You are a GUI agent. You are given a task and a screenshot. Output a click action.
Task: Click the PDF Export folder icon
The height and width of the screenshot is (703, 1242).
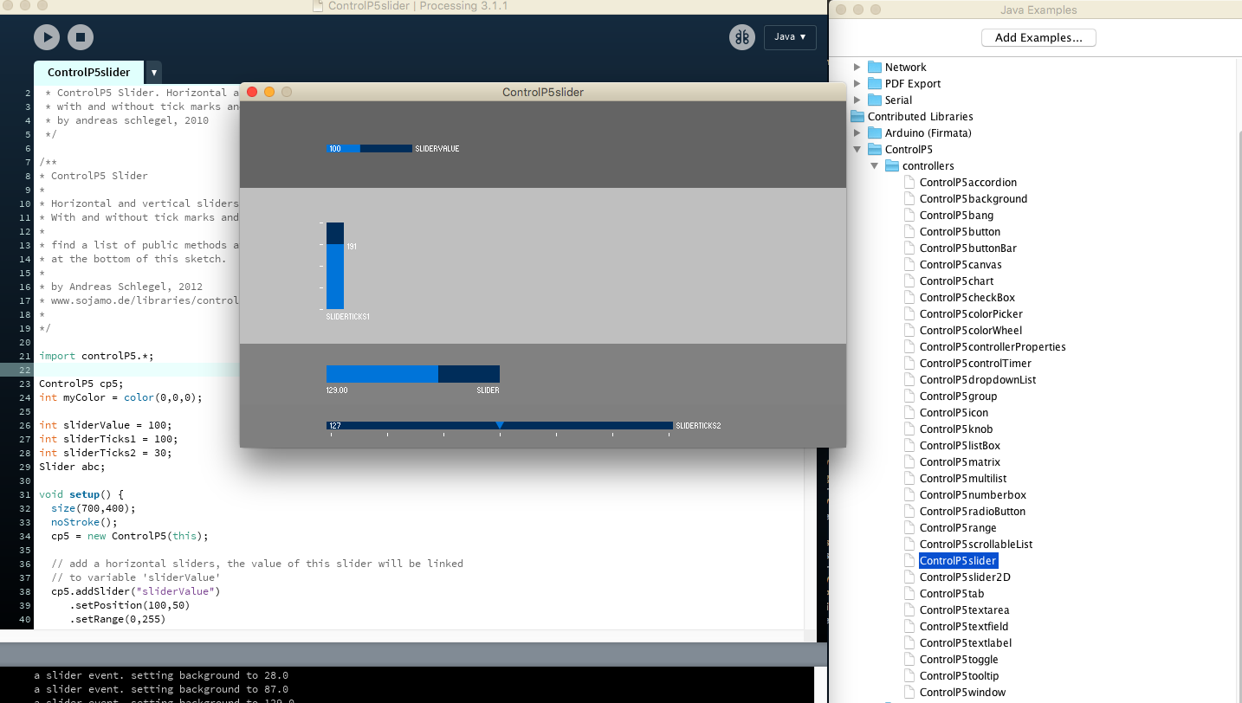coord(875,83)
